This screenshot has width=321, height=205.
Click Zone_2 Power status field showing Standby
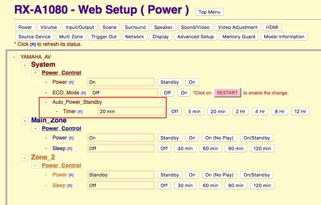pos(121,175)
